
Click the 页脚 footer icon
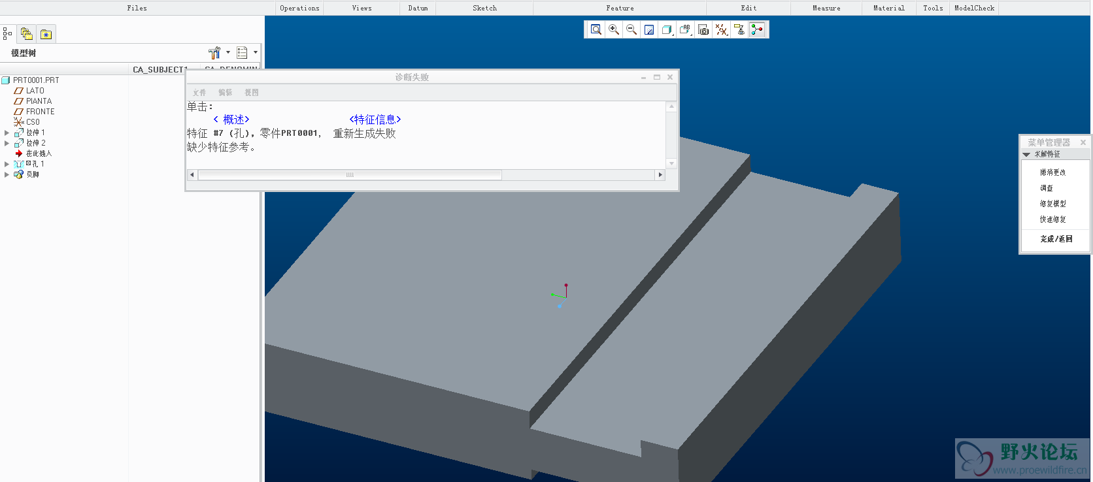click(x=19, y=174)
